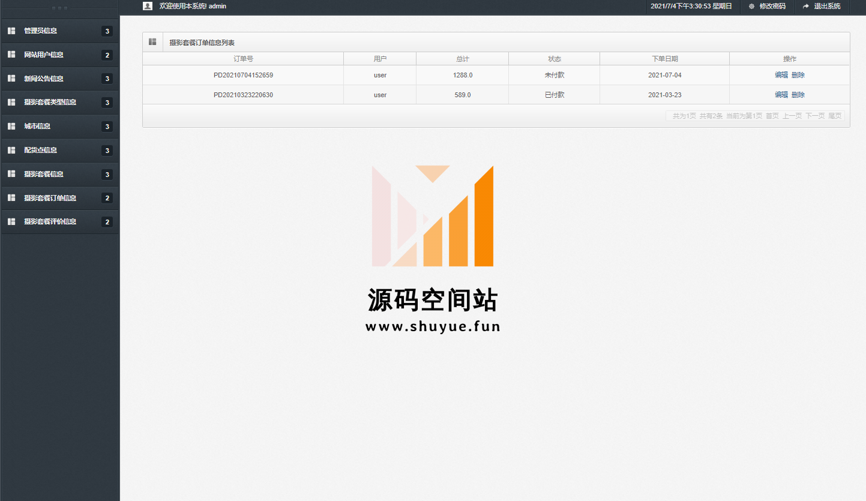This screenshot has height=501, width=866.
Task: Click the 管理员信息 sidebar icon
Action: [x=11, y=31]
